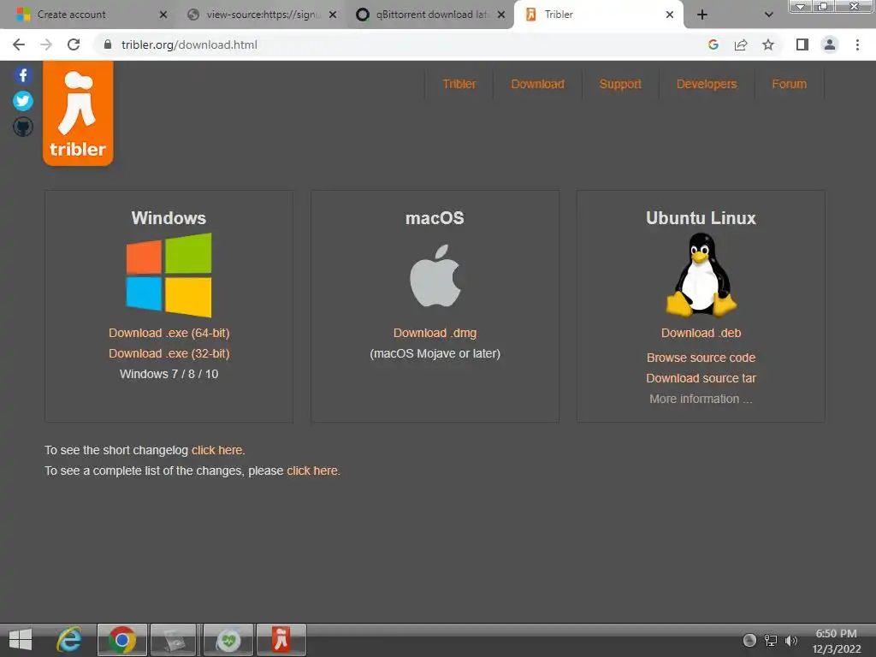Click the 'macOS' heading
This screenshot has width=876, height=657.
[x=435, y=218]
